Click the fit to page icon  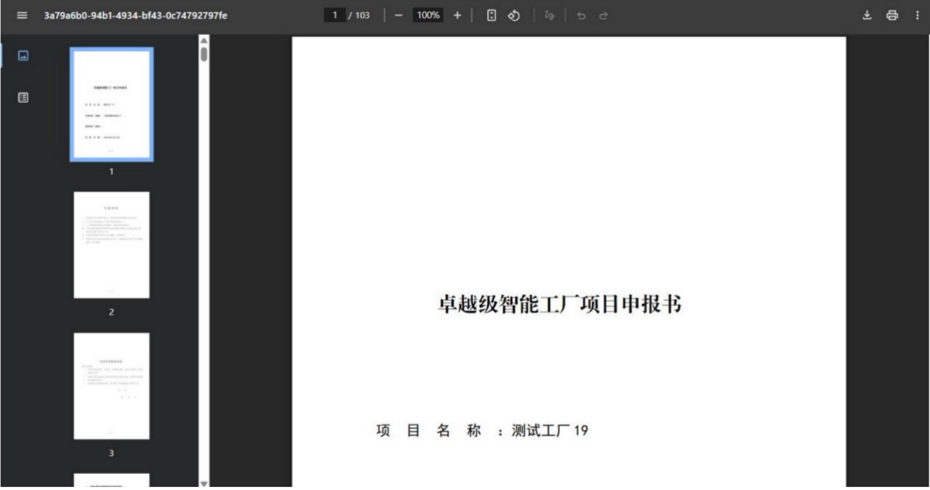[491, 16]
